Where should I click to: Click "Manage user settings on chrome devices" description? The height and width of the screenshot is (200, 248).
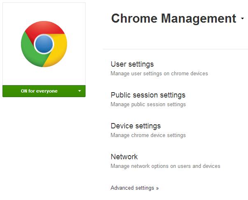click(159, 74)
